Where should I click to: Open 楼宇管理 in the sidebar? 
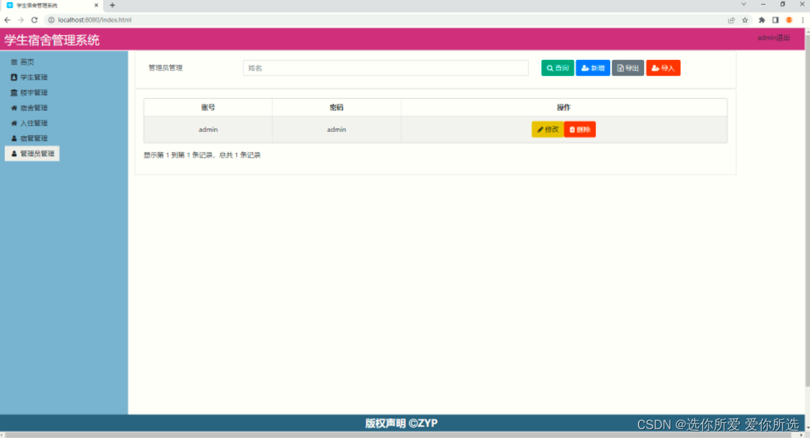pos(29,92)
